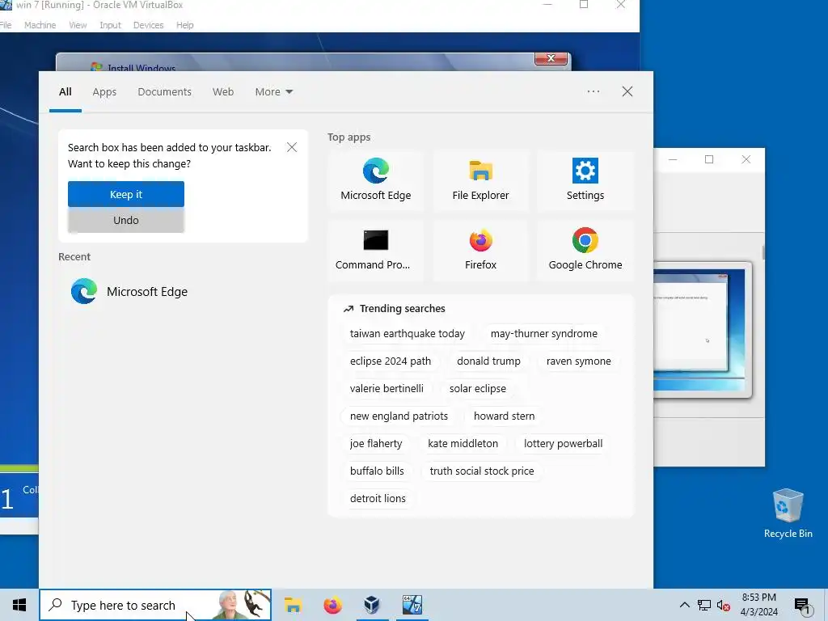Open Firefox from Top apps

tap(480, 250)
